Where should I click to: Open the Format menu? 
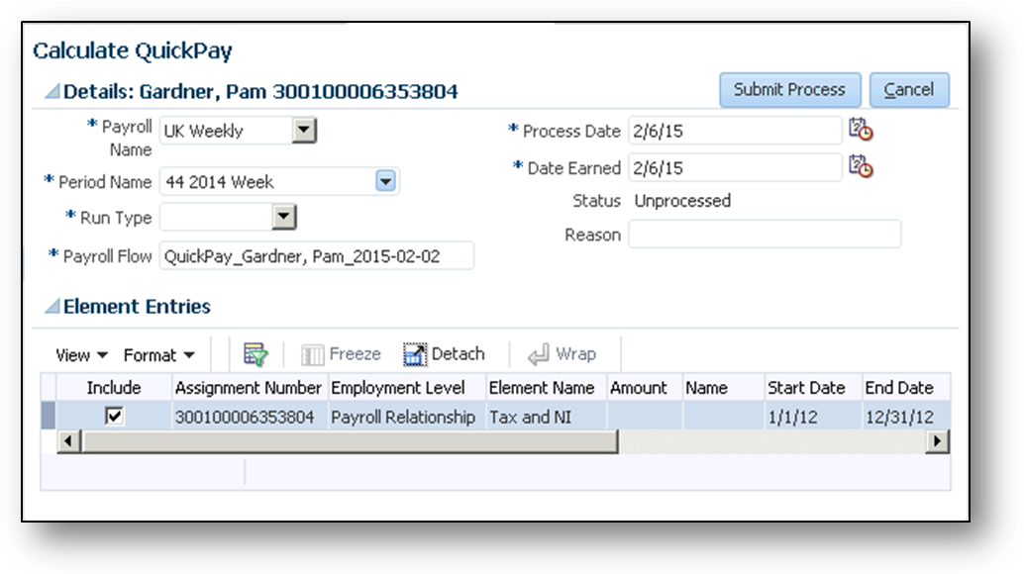coord(159,355)
